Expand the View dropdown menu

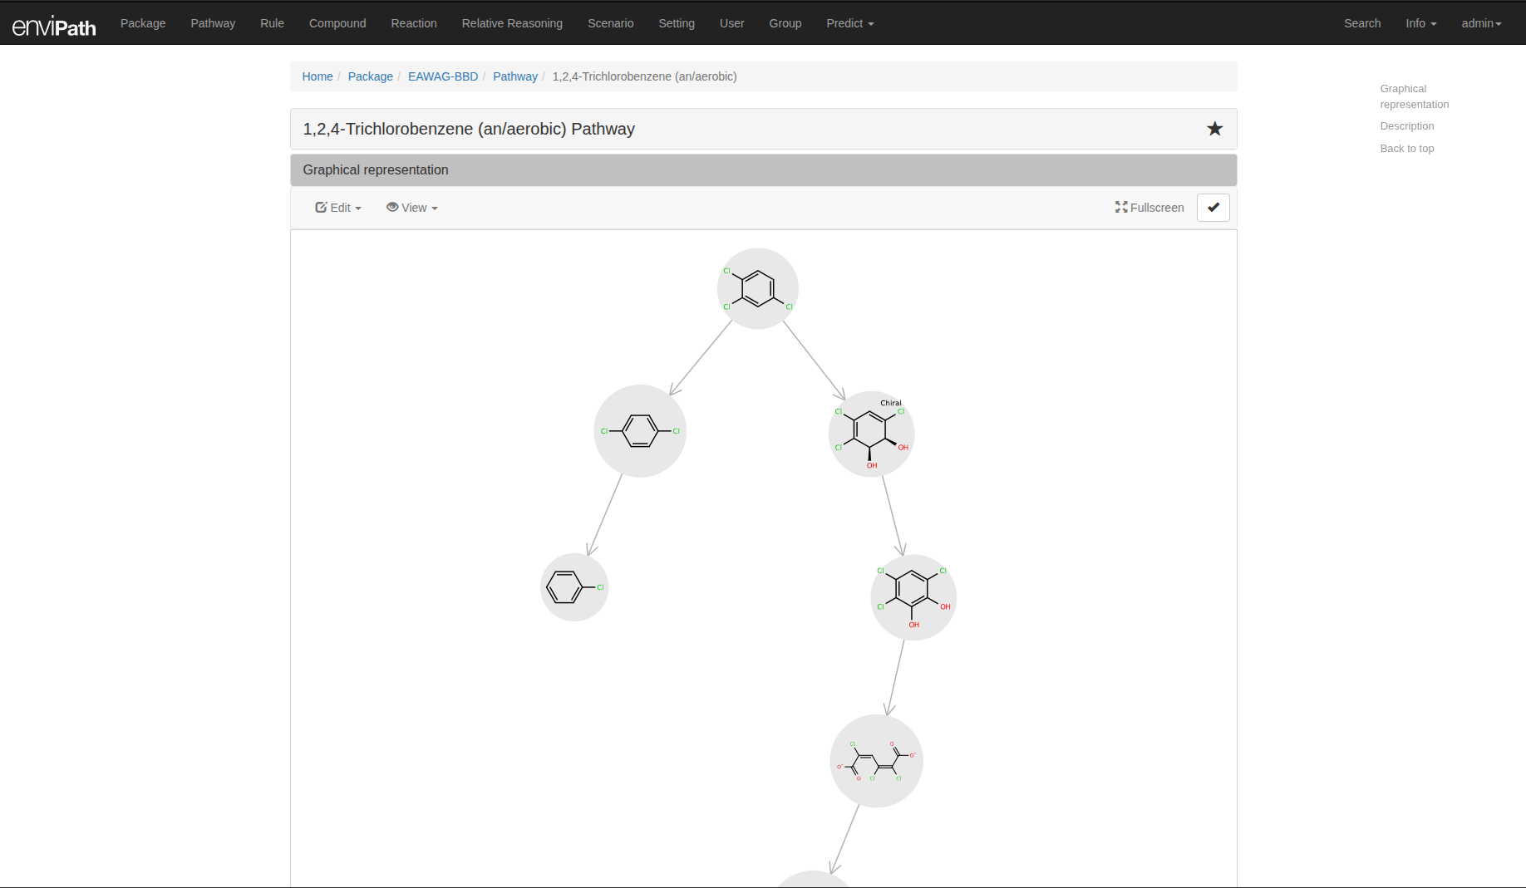(x=412, y=208)
